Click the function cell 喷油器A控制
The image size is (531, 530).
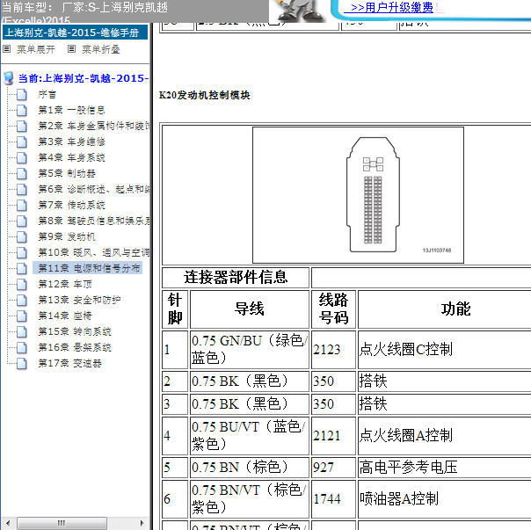[444, 499]
